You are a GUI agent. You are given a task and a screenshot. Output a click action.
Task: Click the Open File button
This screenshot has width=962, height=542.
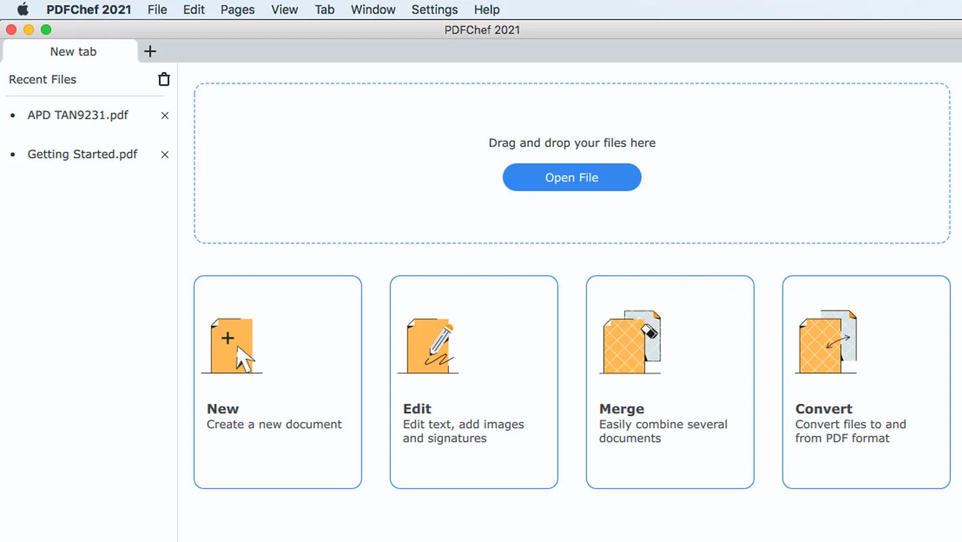point(572,178)
